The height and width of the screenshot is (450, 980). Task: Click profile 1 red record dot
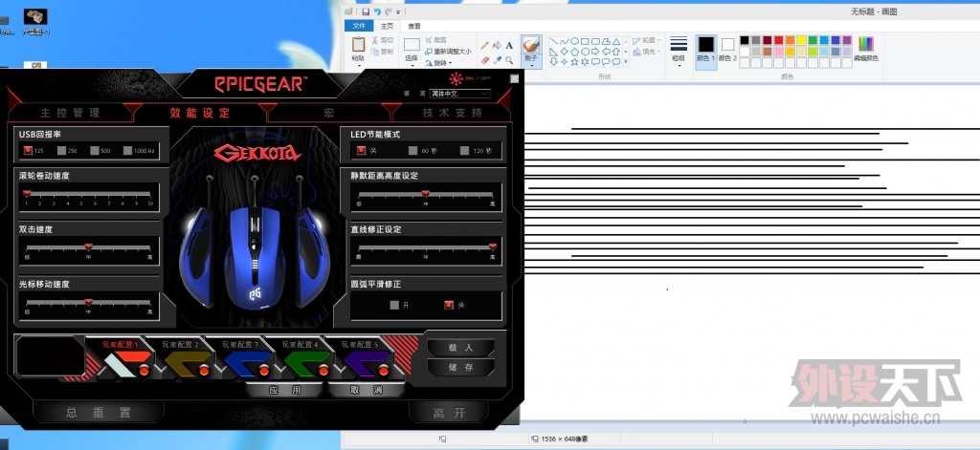tap(144, 371)
